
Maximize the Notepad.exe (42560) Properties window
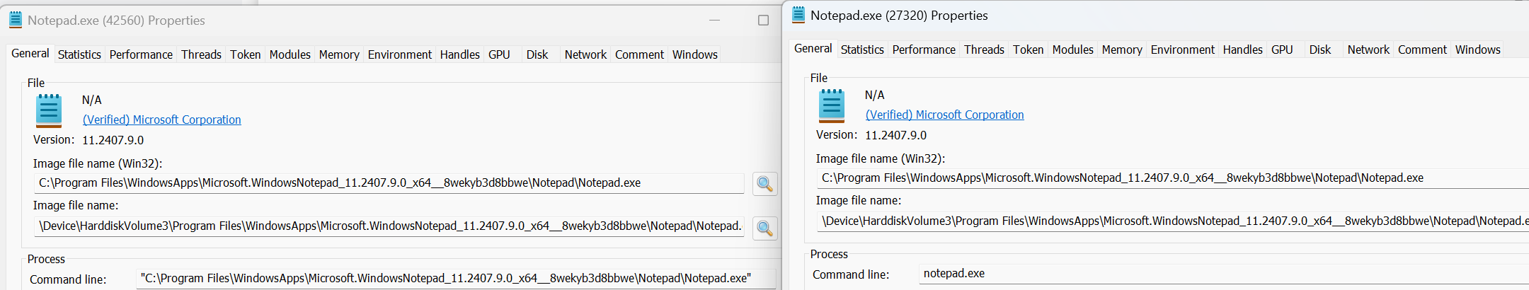click(763, 21)
